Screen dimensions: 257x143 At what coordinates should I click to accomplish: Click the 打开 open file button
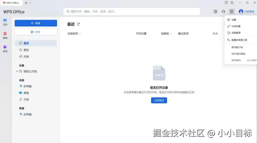(x=36, y=32)
